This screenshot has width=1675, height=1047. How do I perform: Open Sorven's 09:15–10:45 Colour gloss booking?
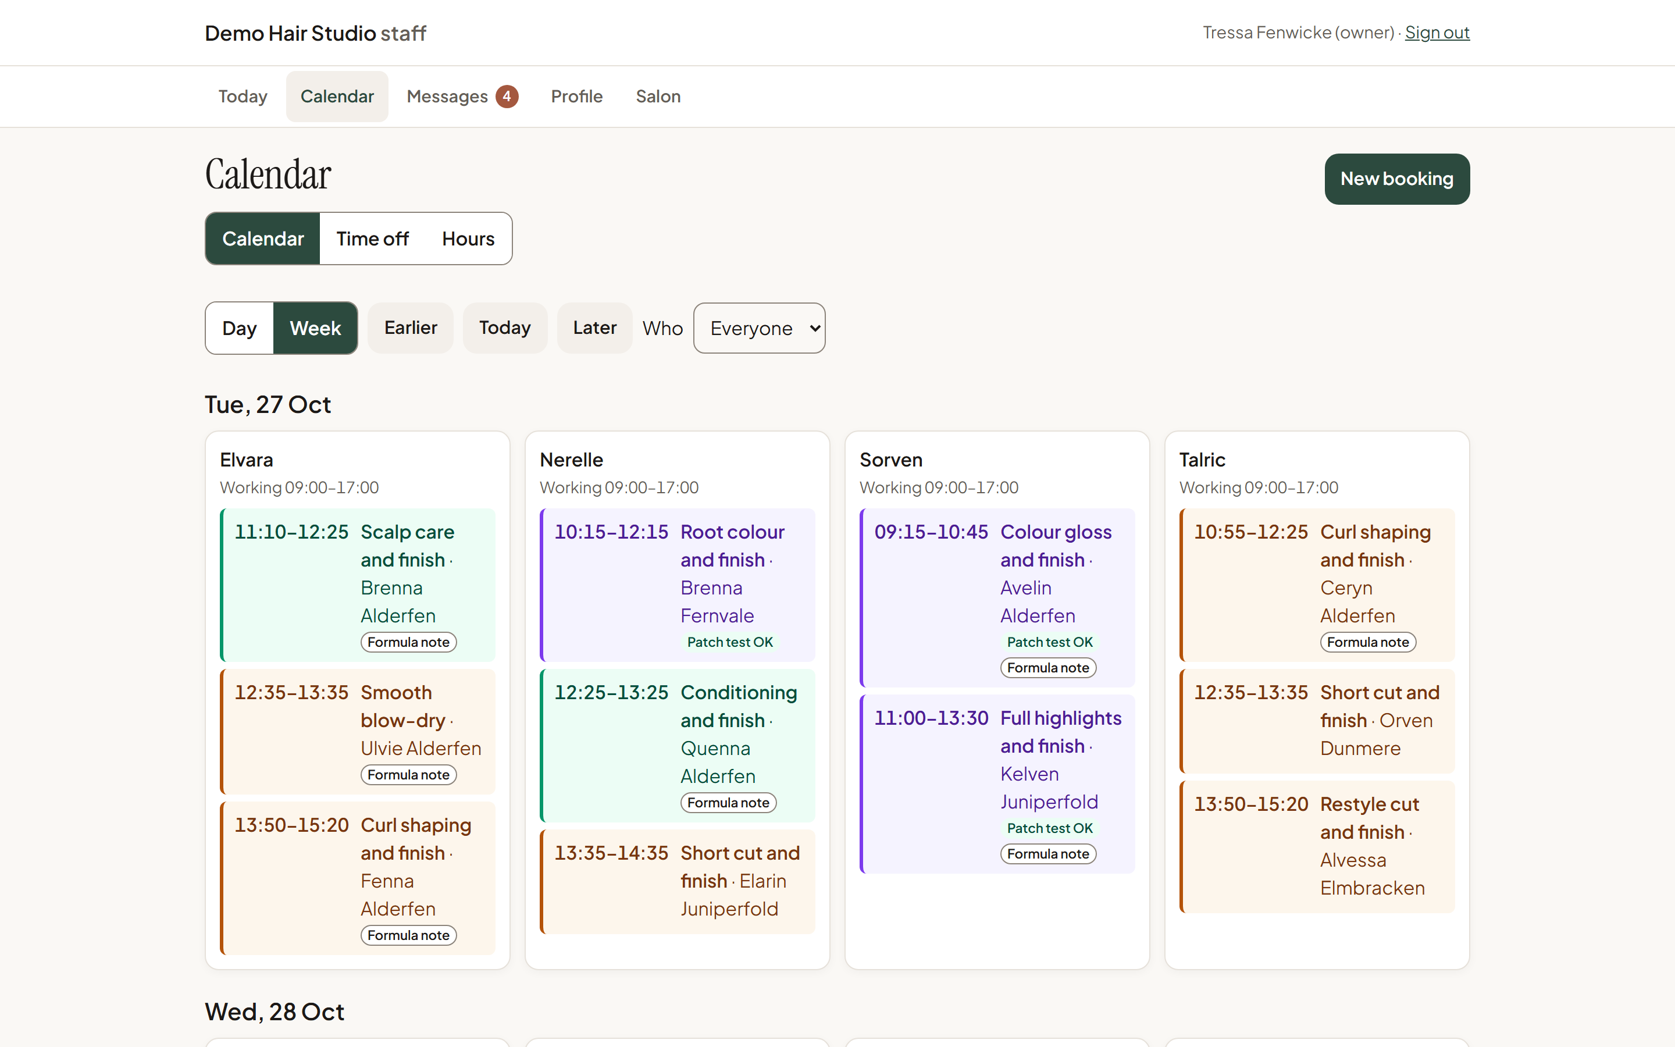(x=997, y=599)
